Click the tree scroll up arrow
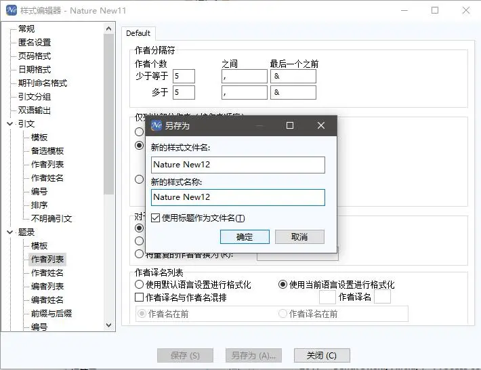Screen dimensions: 481x370 click(x=108, y=29)
